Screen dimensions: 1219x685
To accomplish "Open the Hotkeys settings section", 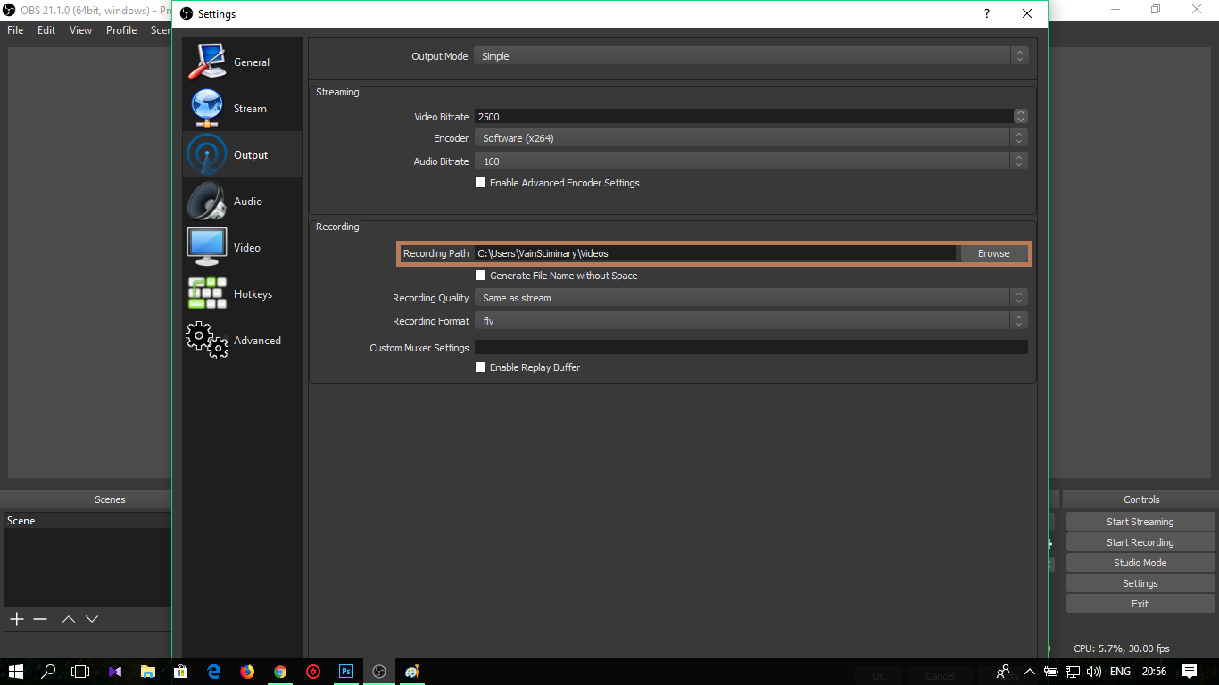I will click(x=242, y=294).
